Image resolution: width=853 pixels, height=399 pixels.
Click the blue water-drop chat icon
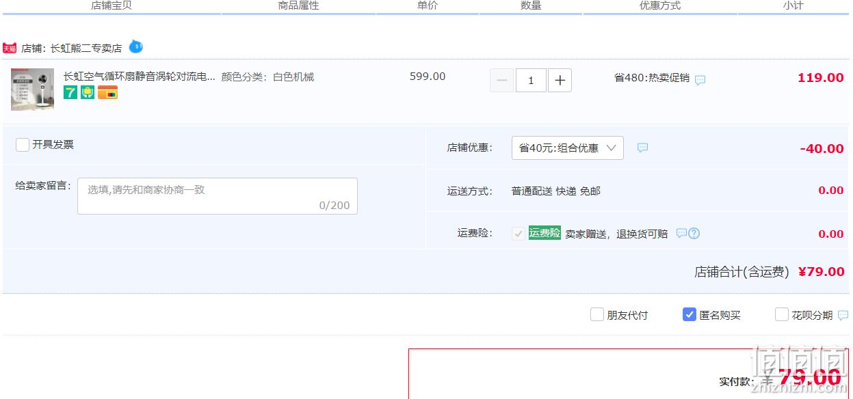pyautogui.click(x=136, y=46)
